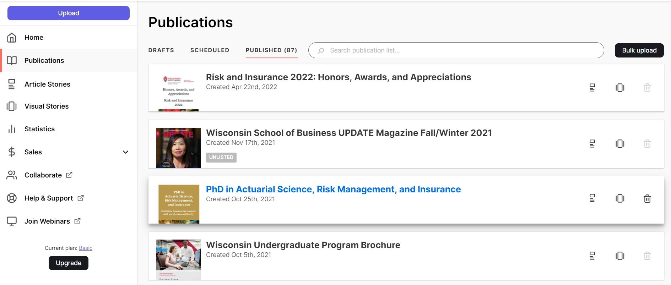Switch to the Drafts tab
This screenshot has height=285, width=671.
click(161, 50)
